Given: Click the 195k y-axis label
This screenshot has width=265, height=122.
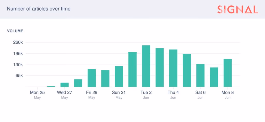Looking at the screenshot, I should tap(18, 53).
